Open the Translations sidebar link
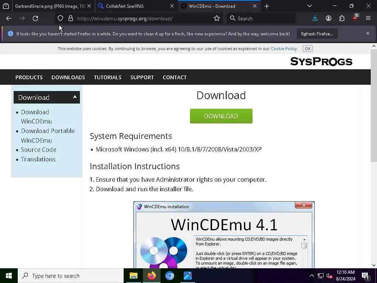This screenshot has height=283, width=377. click(x=38, y=159)
